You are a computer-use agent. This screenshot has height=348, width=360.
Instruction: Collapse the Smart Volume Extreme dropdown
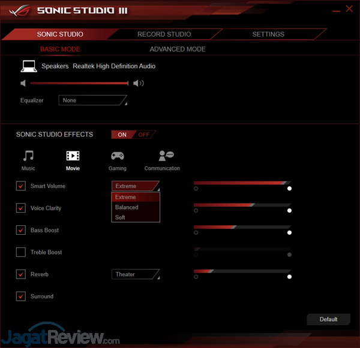(136, 186)
